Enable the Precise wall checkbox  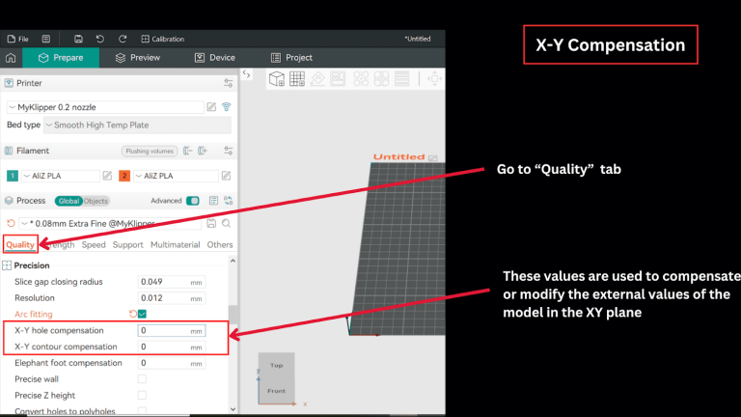(x=142, y=378)
